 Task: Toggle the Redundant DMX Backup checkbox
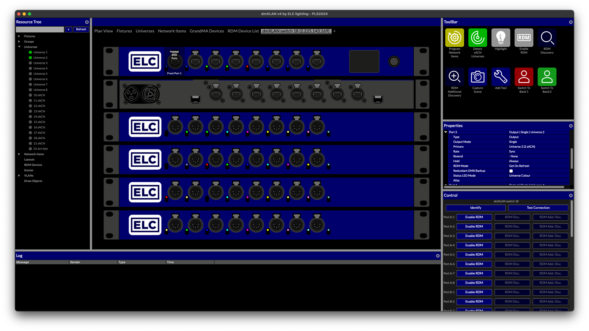click(511, 171)
